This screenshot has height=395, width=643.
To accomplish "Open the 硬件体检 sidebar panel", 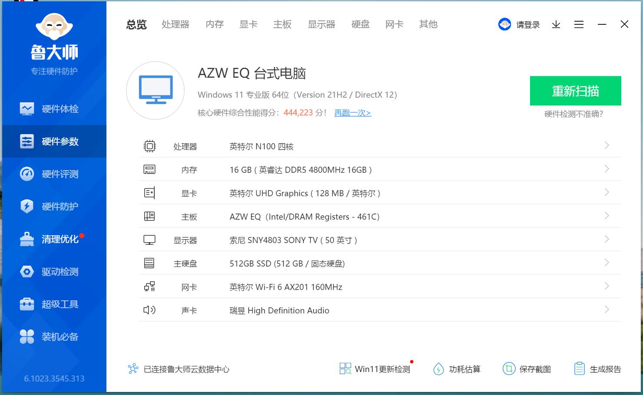I will [x=54, y=109].
